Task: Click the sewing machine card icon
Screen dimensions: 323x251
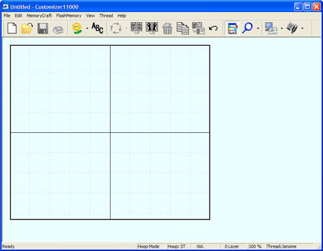Action: point(292,28)
